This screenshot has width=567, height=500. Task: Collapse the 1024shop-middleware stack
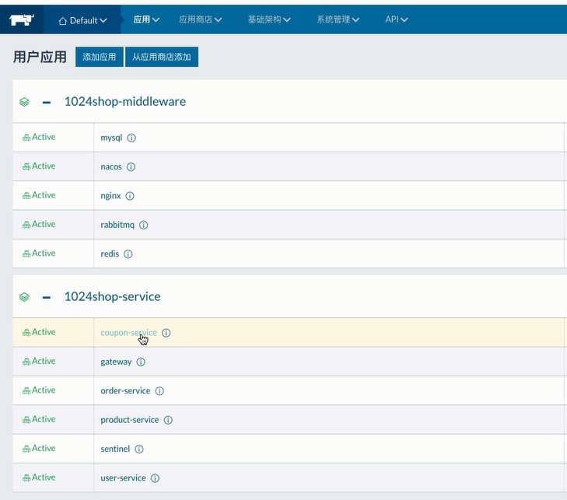47,103
